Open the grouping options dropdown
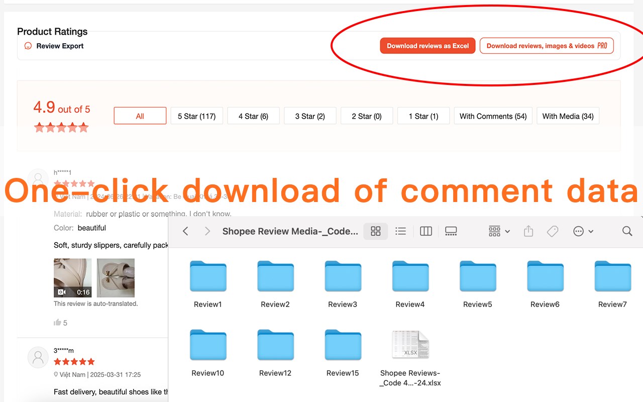Screen dimensions: 643x402 497,231
